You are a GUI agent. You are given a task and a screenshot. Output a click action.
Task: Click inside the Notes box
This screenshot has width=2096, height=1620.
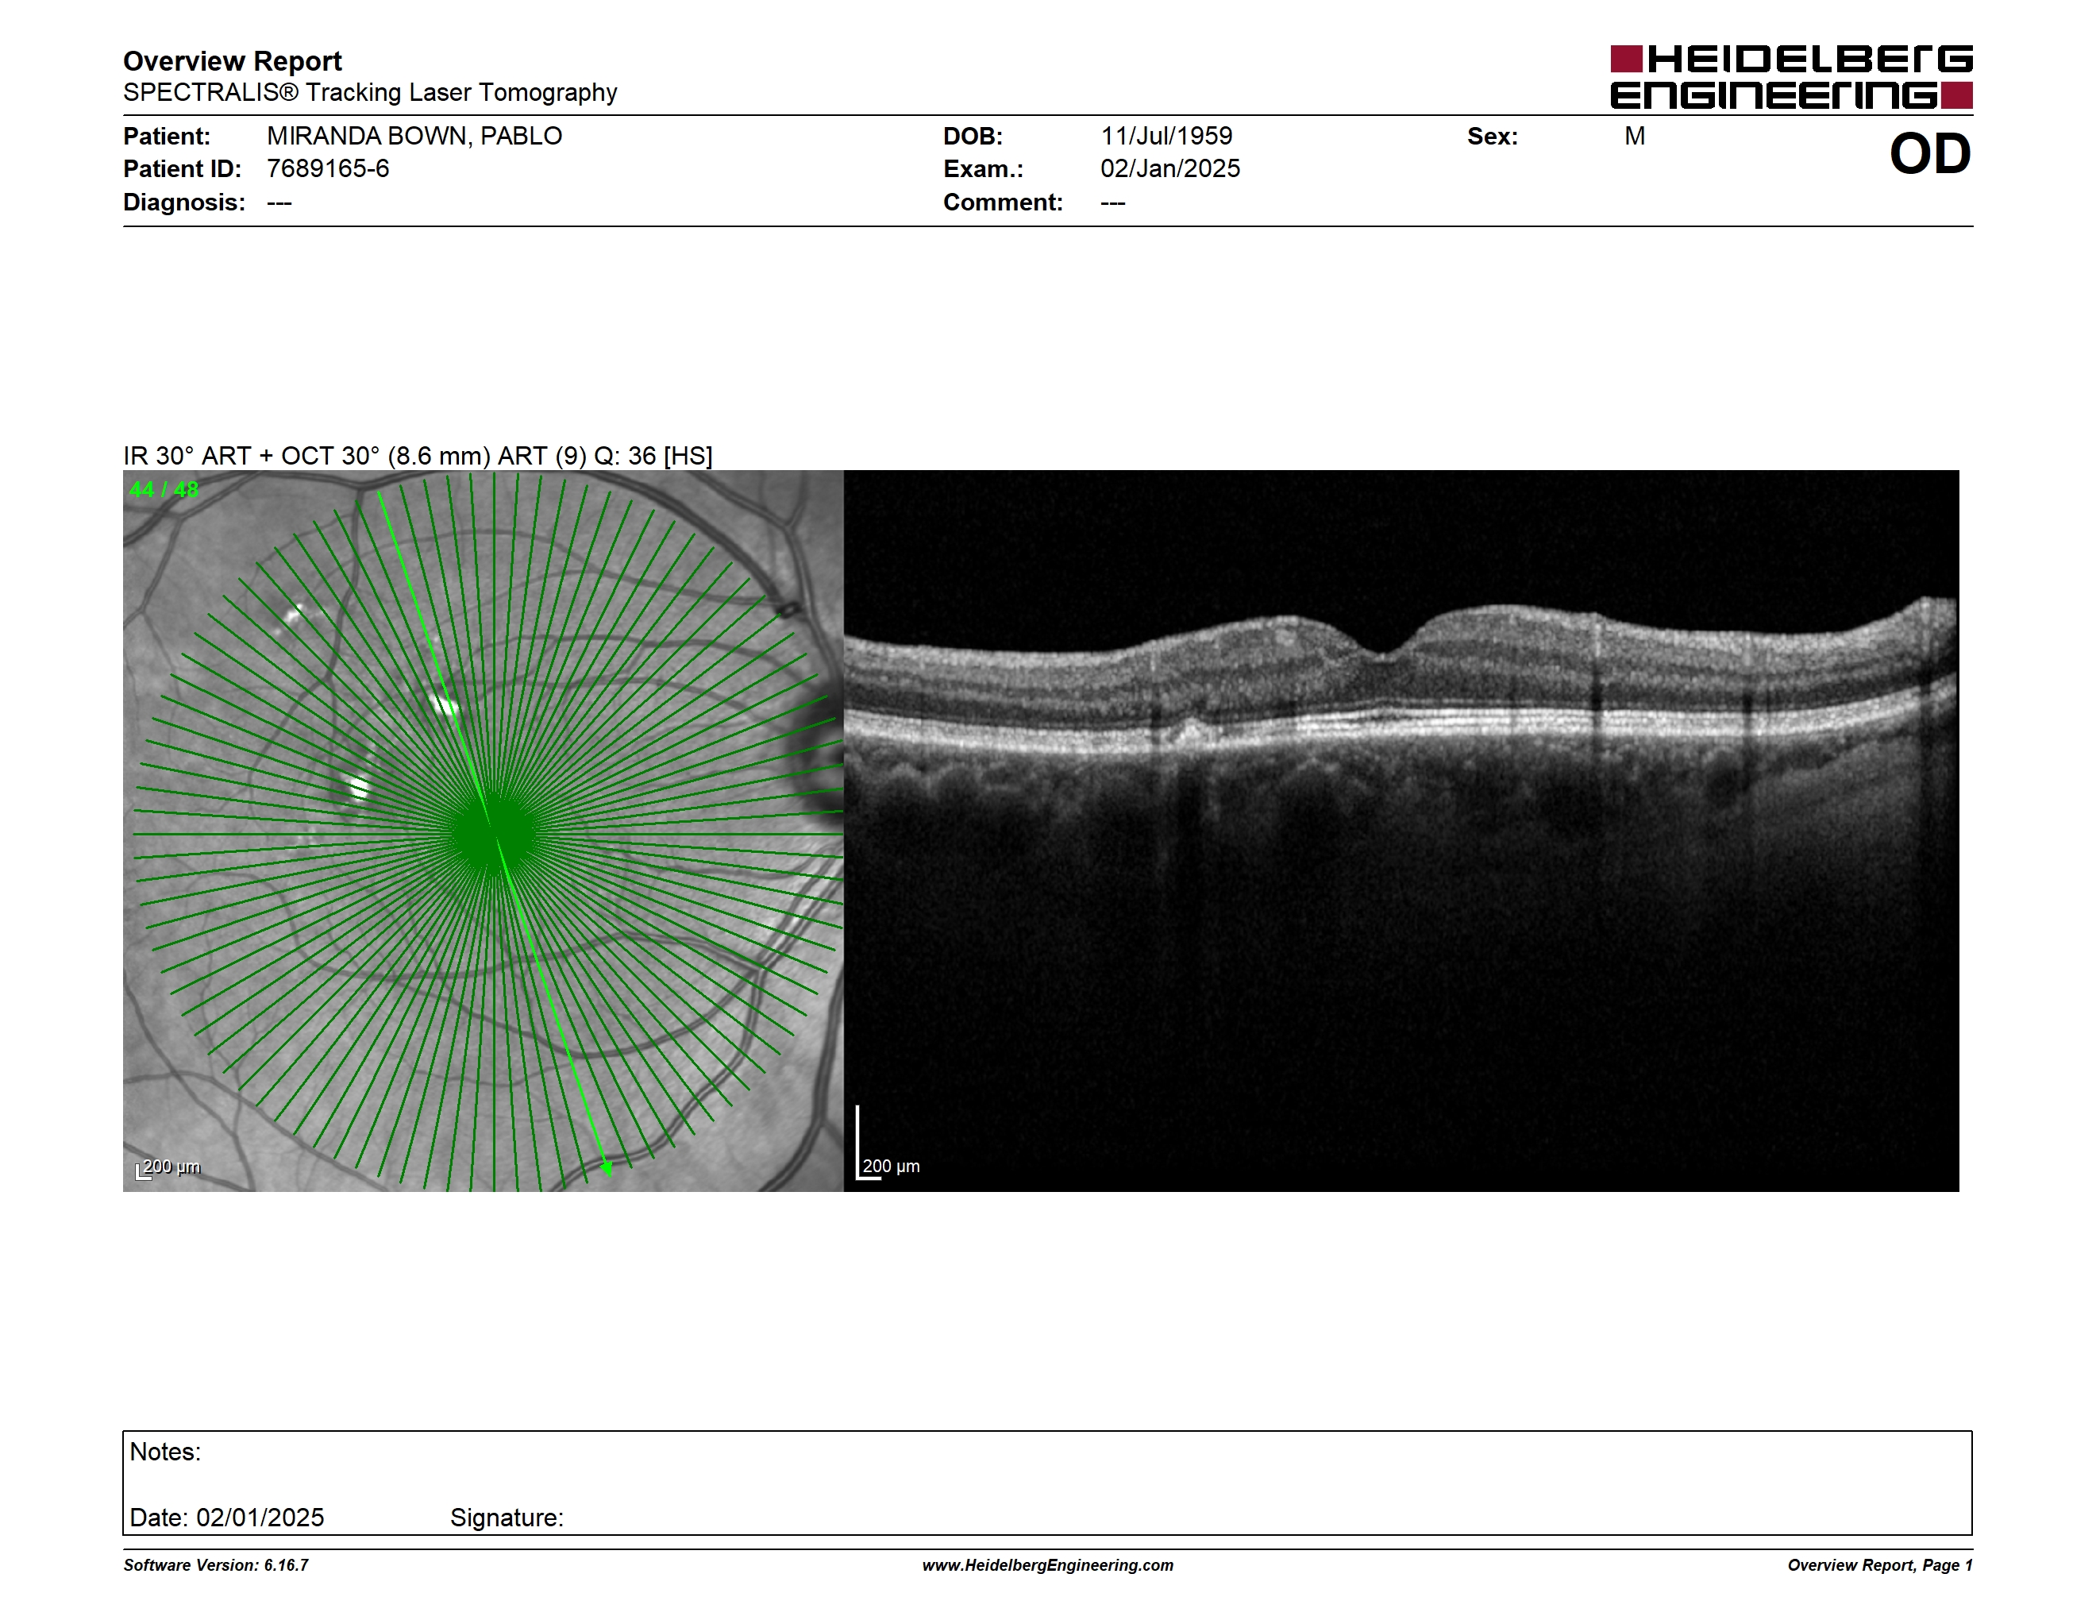click(x=1047, y=1483)
